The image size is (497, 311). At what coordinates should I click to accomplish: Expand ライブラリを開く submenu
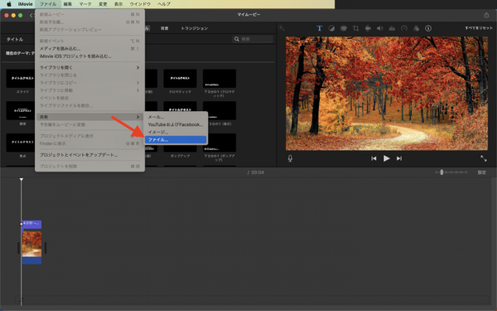point(89,68)
